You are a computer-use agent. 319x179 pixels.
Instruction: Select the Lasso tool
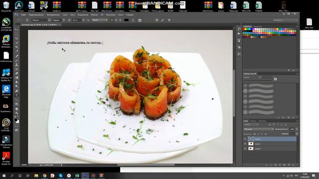16,38
